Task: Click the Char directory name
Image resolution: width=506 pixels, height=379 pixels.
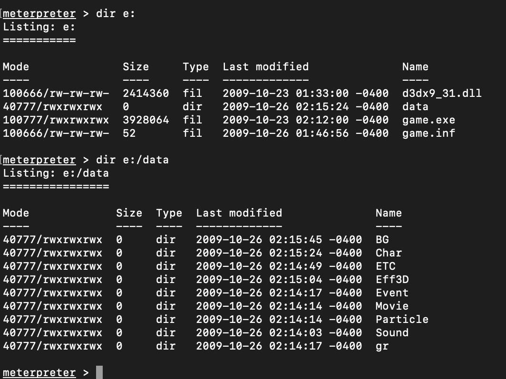Action: tap(389, 253)
